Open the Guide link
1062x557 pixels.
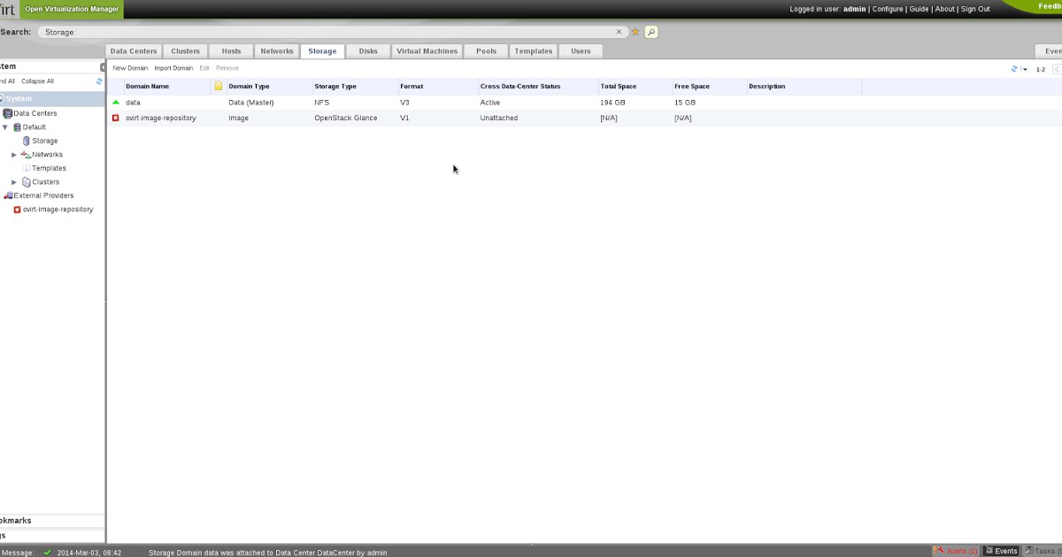coord(920,9)
